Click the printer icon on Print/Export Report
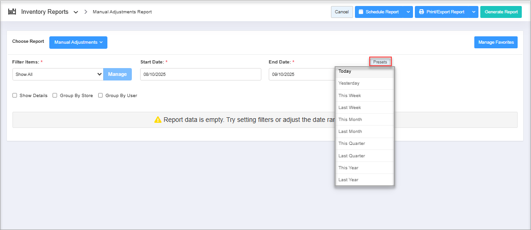This screenshot has height=230, width=531. coord(421,12)
